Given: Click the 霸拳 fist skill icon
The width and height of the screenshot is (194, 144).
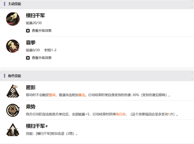Looking at the screenshot, I should (13, 46).
